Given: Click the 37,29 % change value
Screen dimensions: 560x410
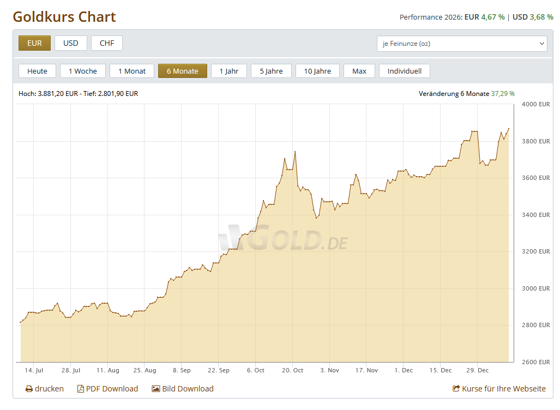Looking at the screenshot, I should click(503, 94).
